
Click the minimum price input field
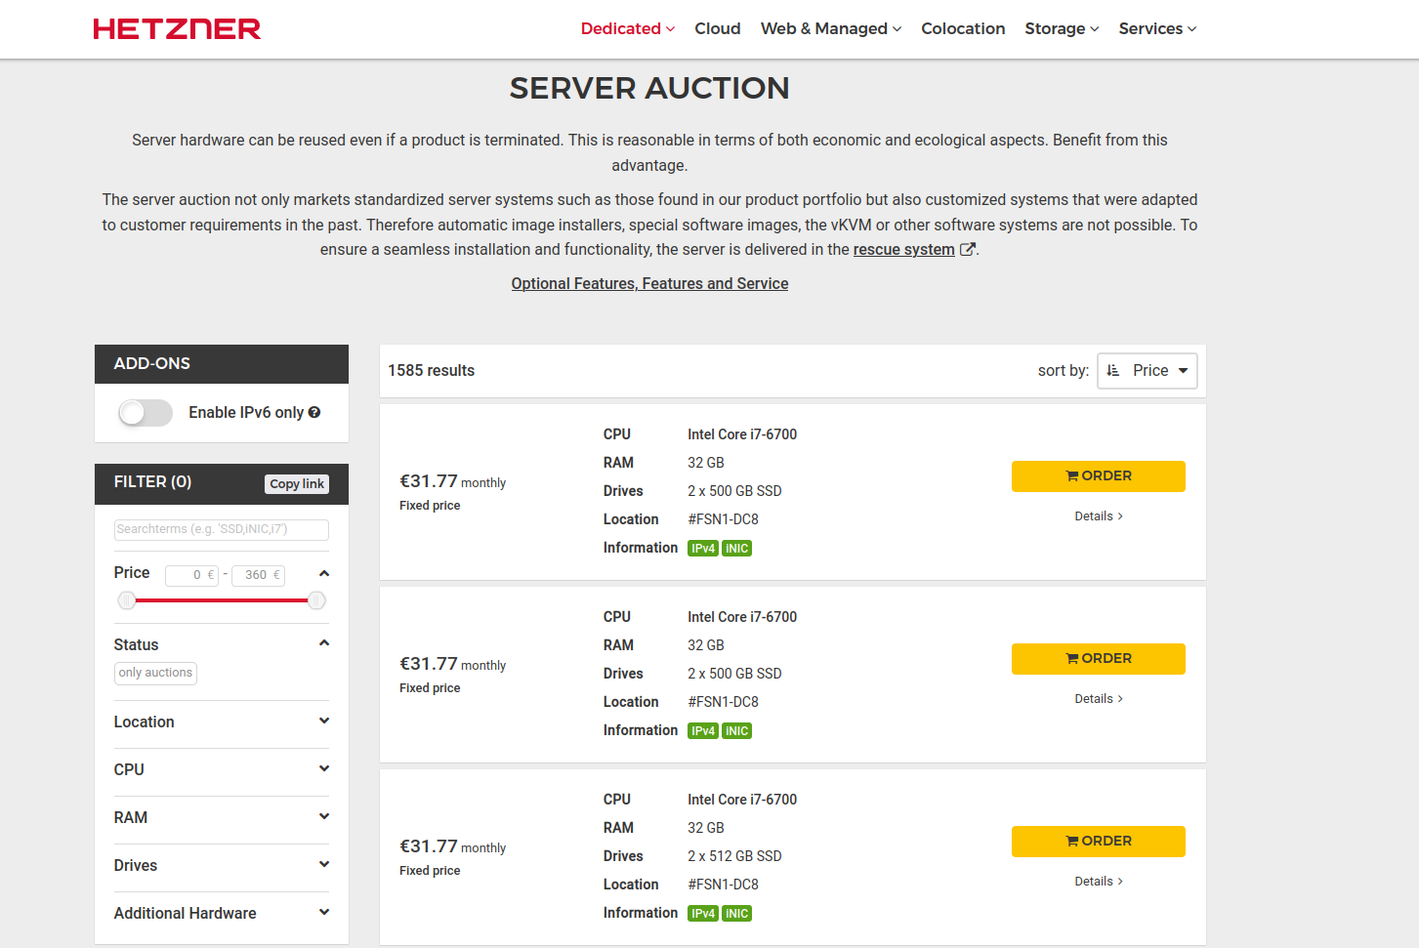[x=191, y=575]
